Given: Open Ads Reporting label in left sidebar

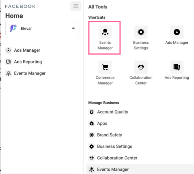Looking at the screenshot, I should (28, 62).
